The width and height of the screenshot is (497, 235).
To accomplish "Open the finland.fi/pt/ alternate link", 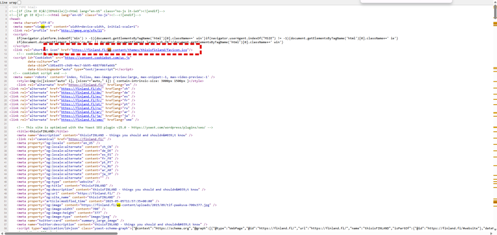I will click(x=82, y=104).
